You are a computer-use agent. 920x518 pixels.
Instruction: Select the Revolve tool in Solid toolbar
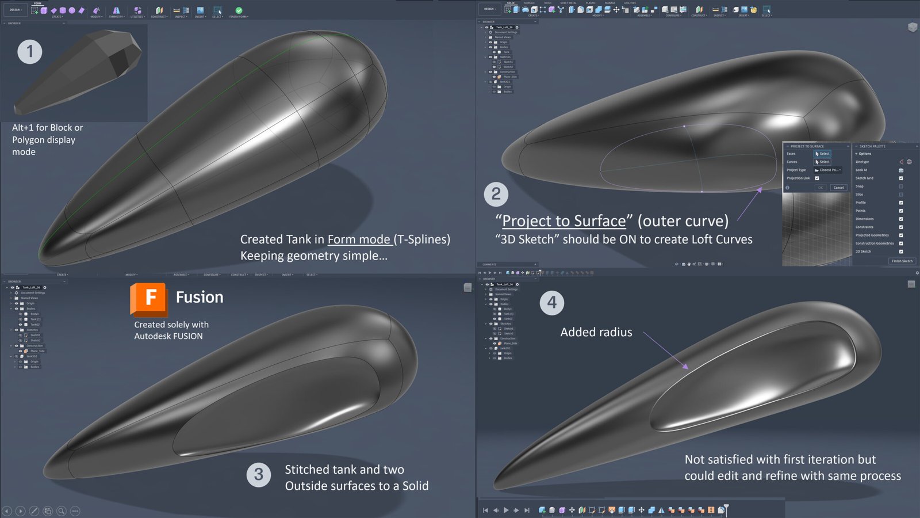[x=525, y=10]
